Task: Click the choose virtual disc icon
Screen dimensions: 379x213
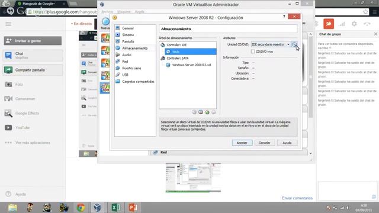Action: (x=294, y=44)
